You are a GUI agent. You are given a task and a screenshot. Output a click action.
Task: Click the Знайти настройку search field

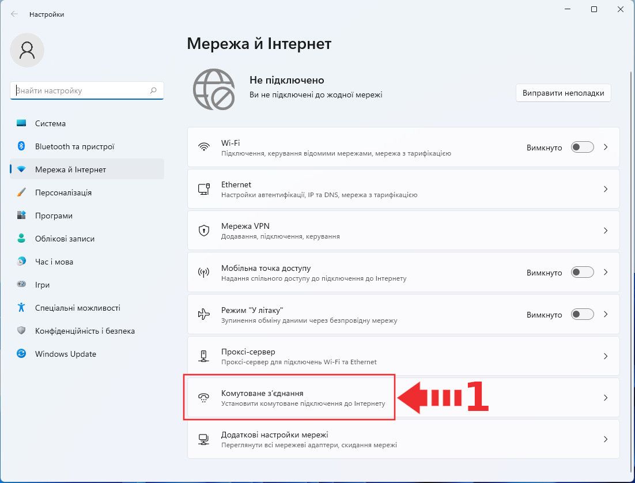click(x=86, y=90)
